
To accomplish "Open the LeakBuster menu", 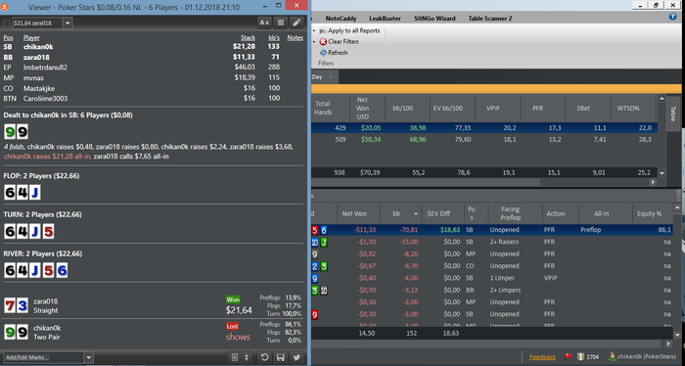I will (385, 19).
